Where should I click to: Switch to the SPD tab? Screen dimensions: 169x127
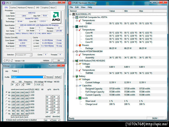[x=38, y=8]
